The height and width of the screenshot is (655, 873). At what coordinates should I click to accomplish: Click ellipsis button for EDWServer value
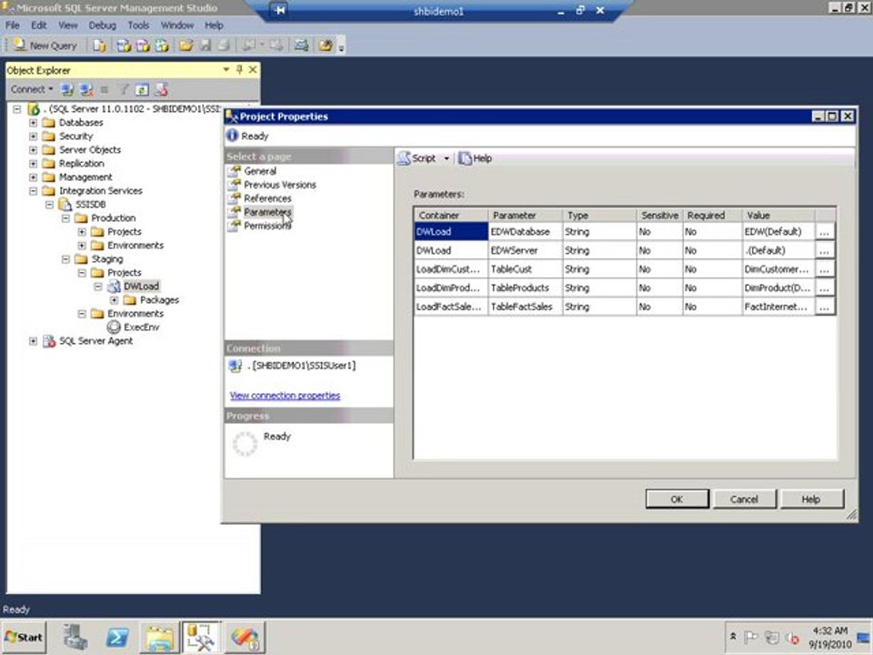(x=825, y=251)
